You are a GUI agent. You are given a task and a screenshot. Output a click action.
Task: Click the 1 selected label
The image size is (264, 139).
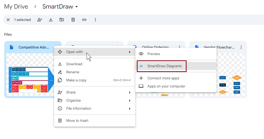coord(22,20)
